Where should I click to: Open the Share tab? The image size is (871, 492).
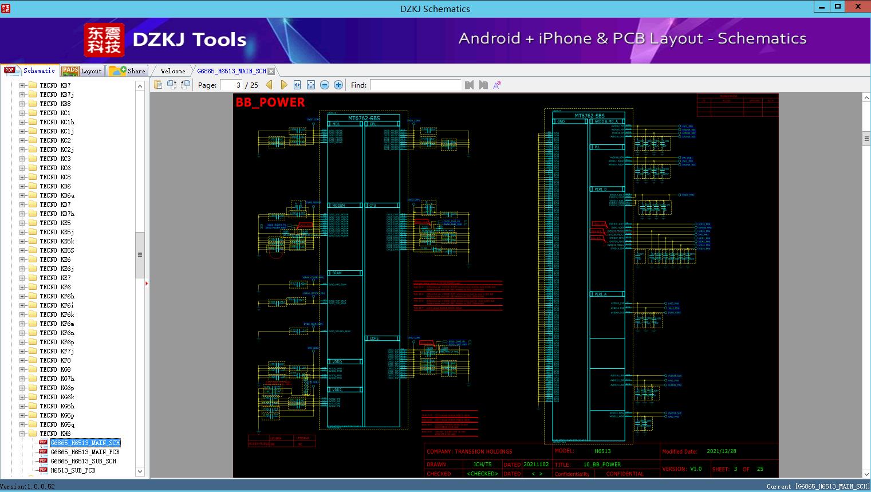[128, 71]
